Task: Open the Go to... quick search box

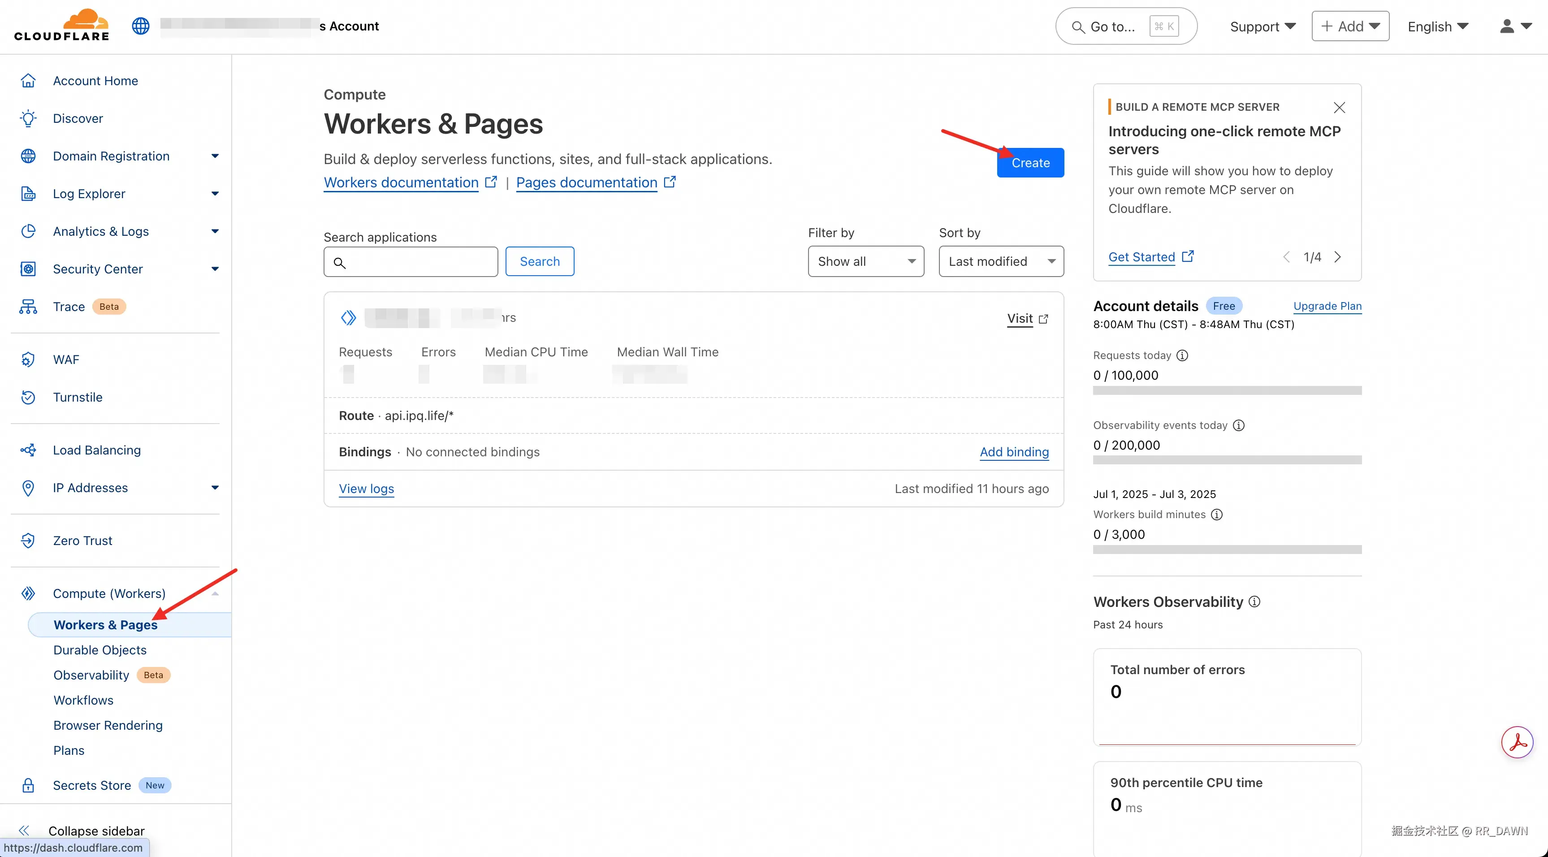Action: tap(1126, 26)
